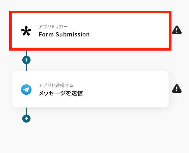This screenshot has width=189, height=153.
Task: Click connector line just above Telegram card
Action: point(26,68)
